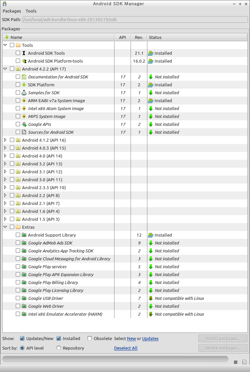The width and height of the screenshot is (250, 372).
Task: Click the SDK Manager title bar download icon
Action: (5, 4)
